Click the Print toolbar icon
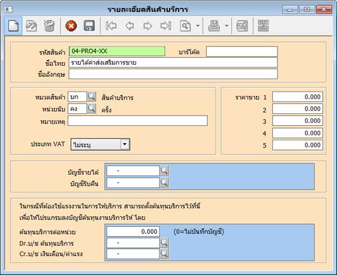 [x=214, y=26]
